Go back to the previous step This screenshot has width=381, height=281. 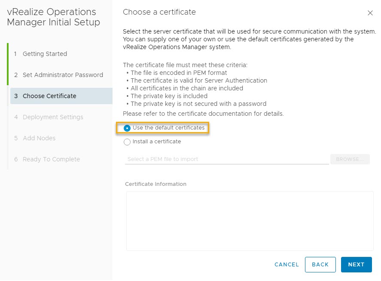[320, 265]
